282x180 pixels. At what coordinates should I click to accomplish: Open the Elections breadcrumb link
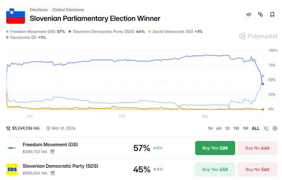[39, 10]
